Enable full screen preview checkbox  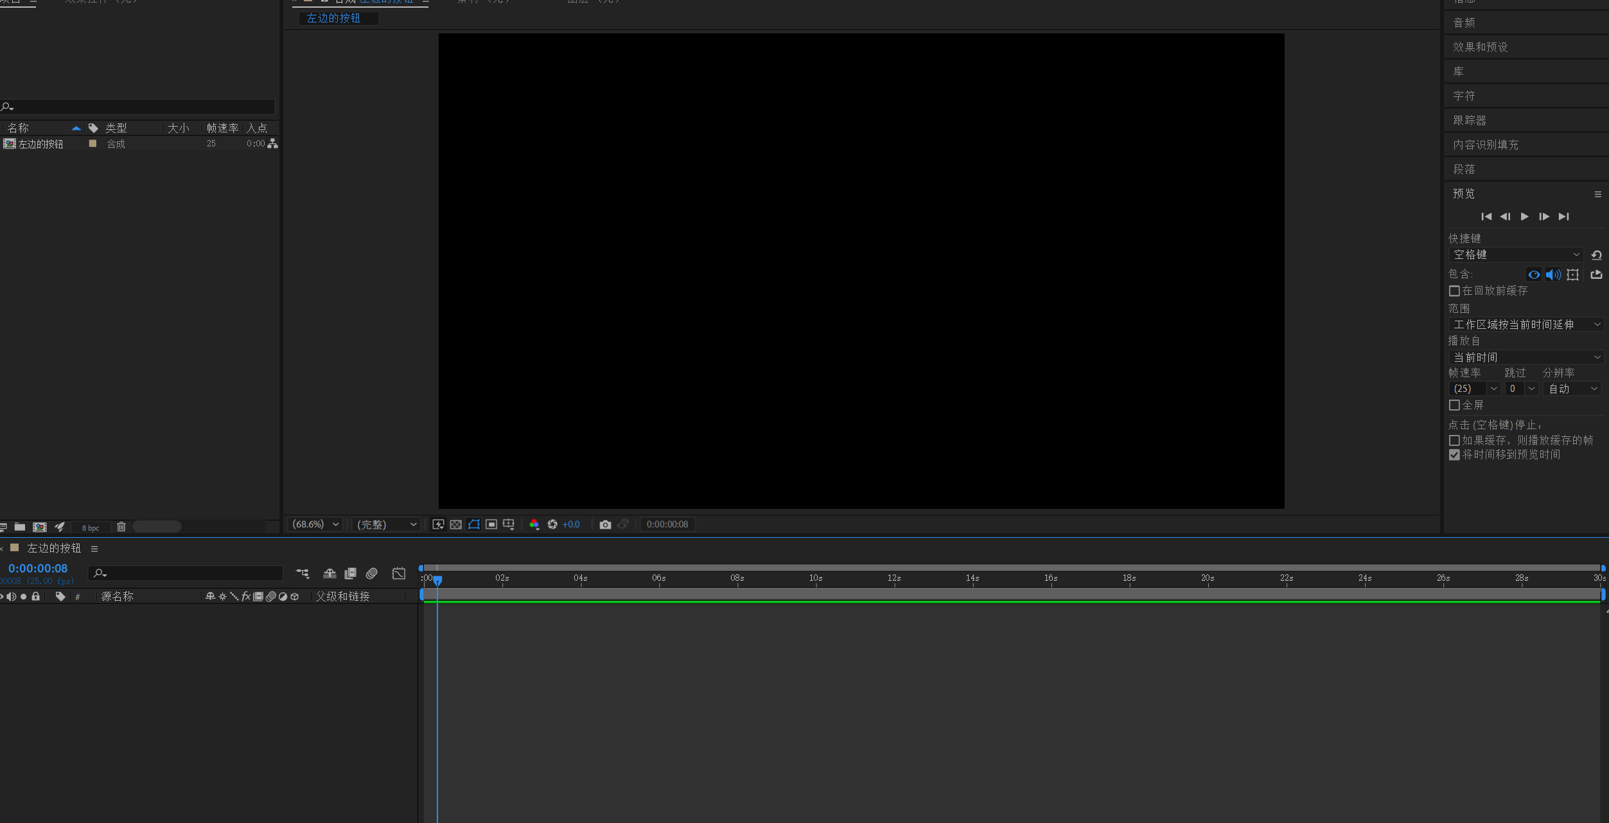tap(1454, 405)
